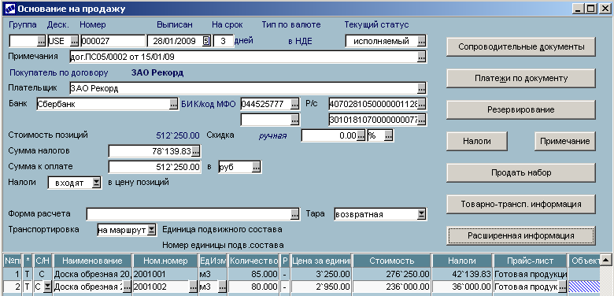
Task: Click the Ном.номер column header
Action: click(165, 261)
